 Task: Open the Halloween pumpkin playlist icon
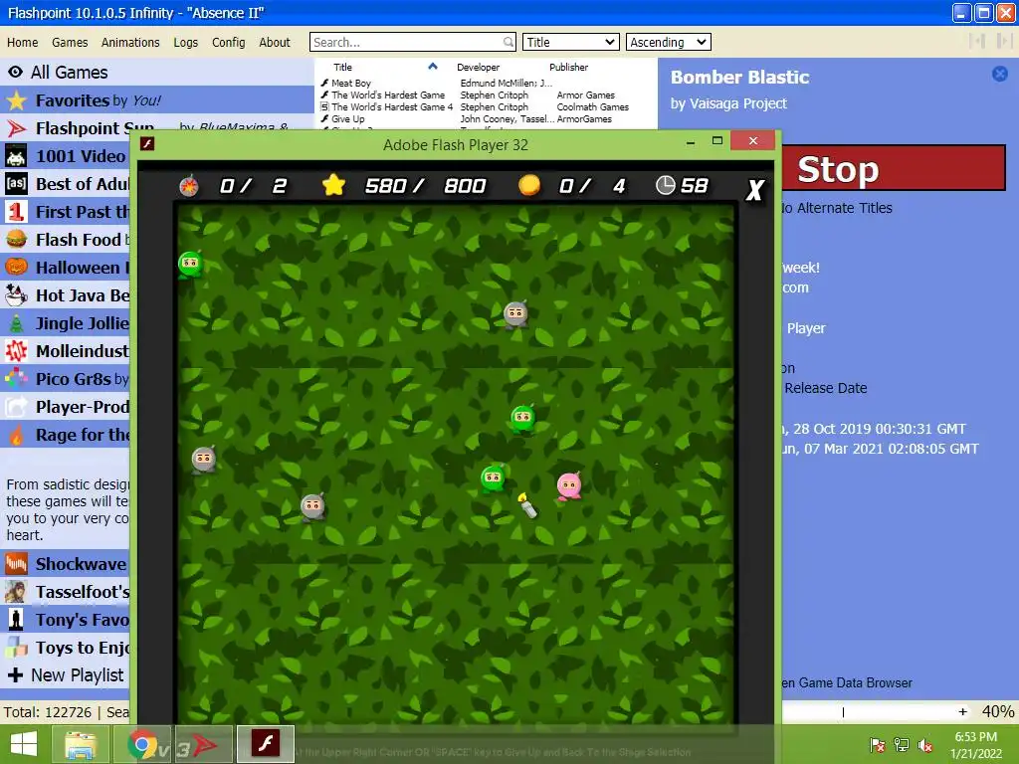[16, 268]
